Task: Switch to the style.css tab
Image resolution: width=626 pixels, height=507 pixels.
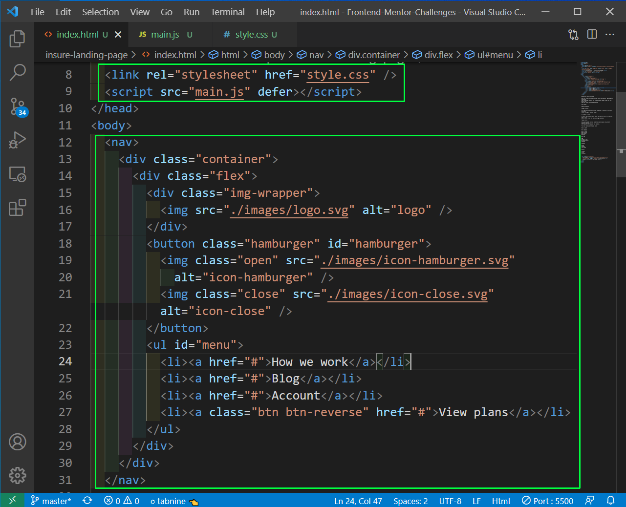Action: 255,35
